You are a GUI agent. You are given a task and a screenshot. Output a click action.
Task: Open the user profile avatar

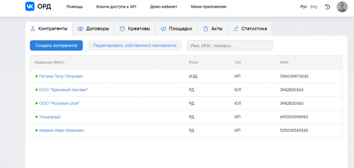click(x=342, y=7)
